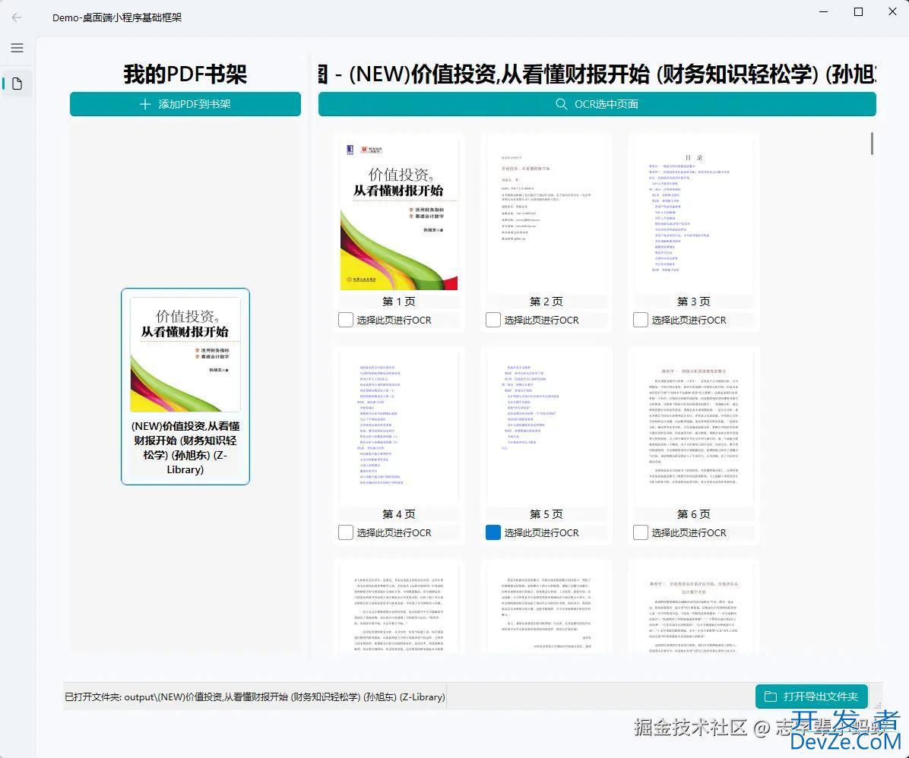Click the 第 2 页 label

coord(546,302)
